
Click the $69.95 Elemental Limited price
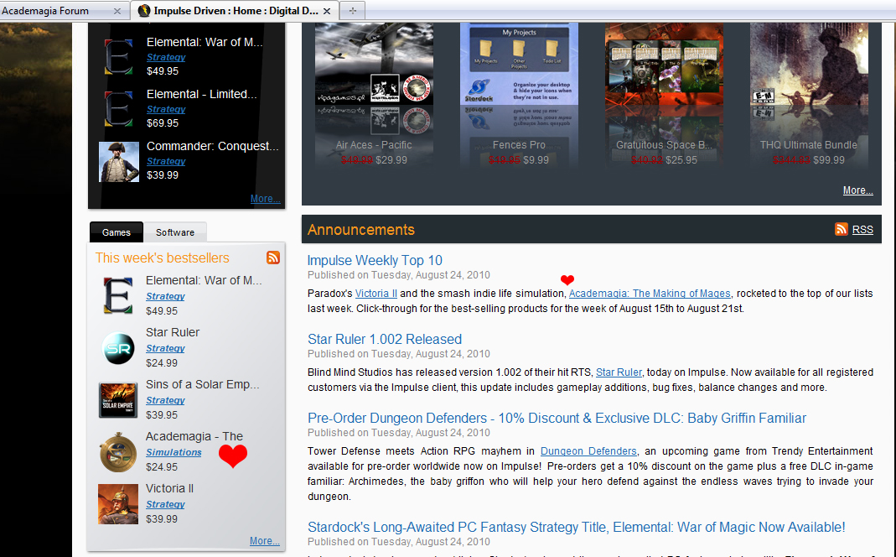[163, 123]
